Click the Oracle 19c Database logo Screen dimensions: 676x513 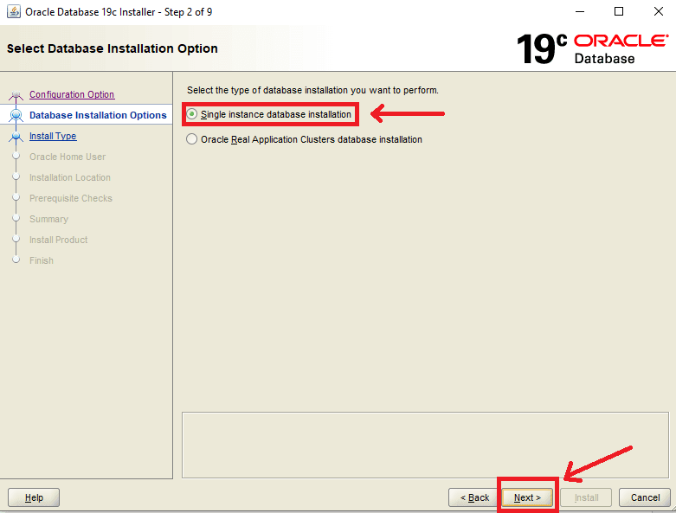[x=592, y=49]
